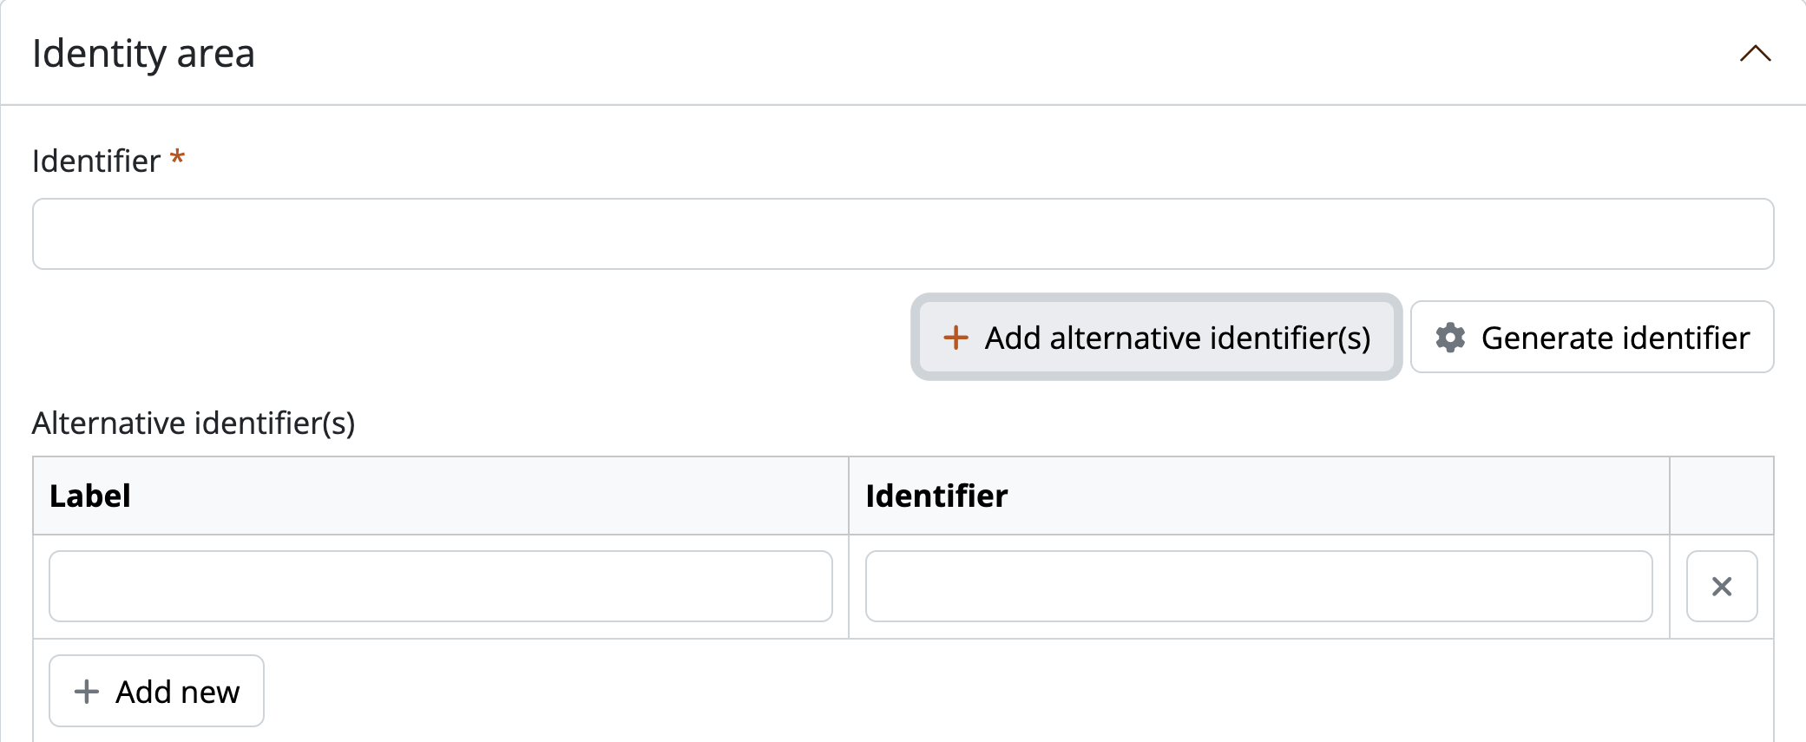Click the empty header cell above remove button
The width and height of the screenshot is (1806, 742).
point(1722,496)
